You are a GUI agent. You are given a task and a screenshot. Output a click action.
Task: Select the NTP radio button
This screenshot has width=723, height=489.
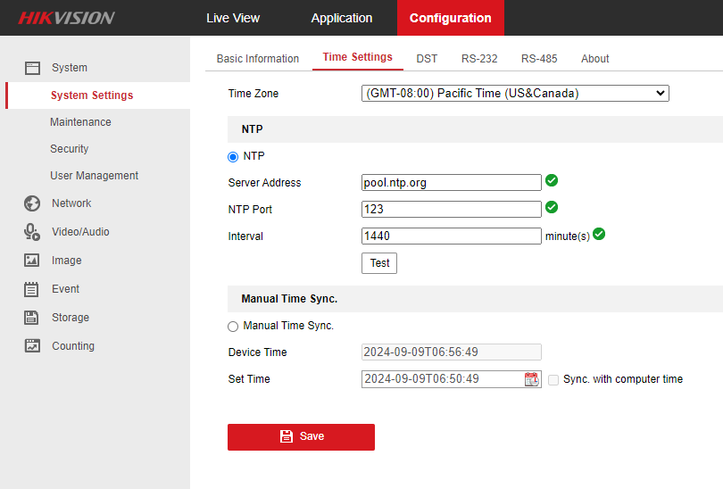(x=234, y=156)
